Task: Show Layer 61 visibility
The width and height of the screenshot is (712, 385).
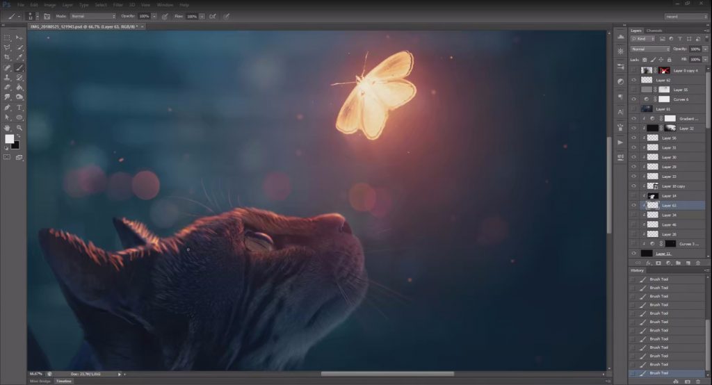Action: 634,109
